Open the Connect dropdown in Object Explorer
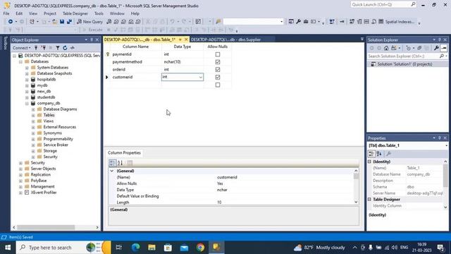Image resolution: width=451 pixels, height=254 pixels. click(x=22, y=48)
